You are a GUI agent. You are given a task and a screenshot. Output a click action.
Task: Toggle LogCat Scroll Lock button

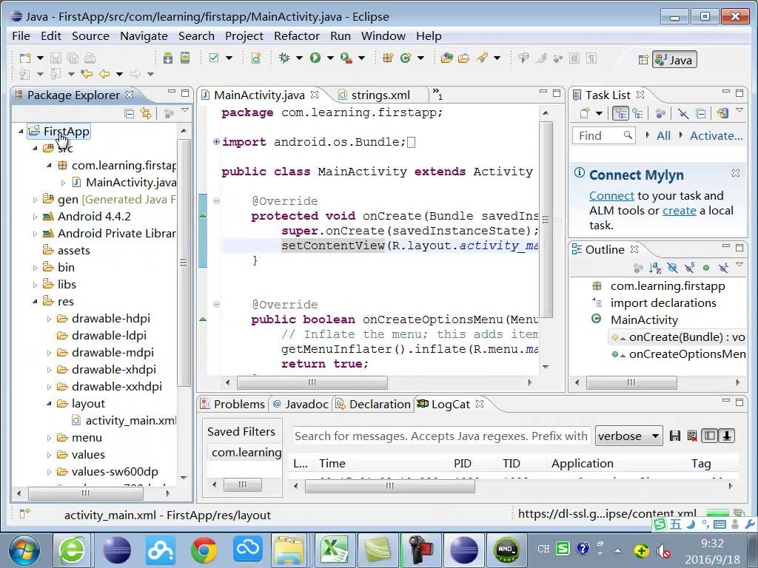point(726,436)
